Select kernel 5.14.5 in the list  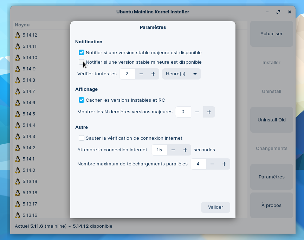pyautogui.click(x=29, y=114)
